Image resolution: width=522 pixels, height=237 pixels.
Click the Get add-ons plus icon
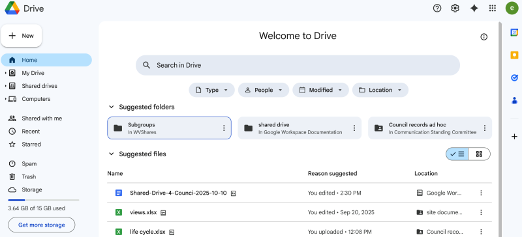click(x=514, y=137)
